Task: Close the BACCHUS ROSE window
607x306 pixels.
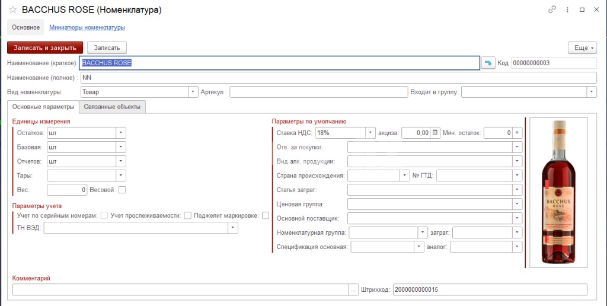Action: coord(596,9)
